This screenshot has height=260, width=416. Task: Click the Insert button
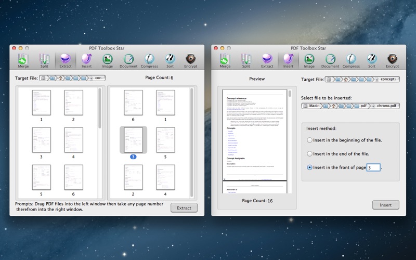click(385, 205)
